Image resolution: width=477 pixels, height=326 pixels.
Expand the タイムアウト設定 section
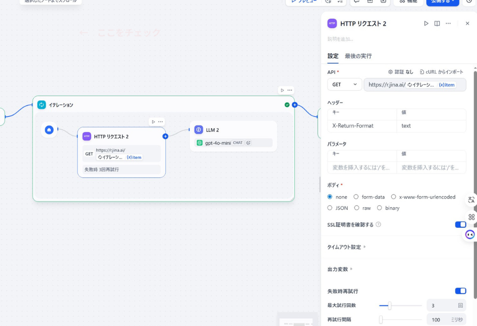click(x=344, y=247)
